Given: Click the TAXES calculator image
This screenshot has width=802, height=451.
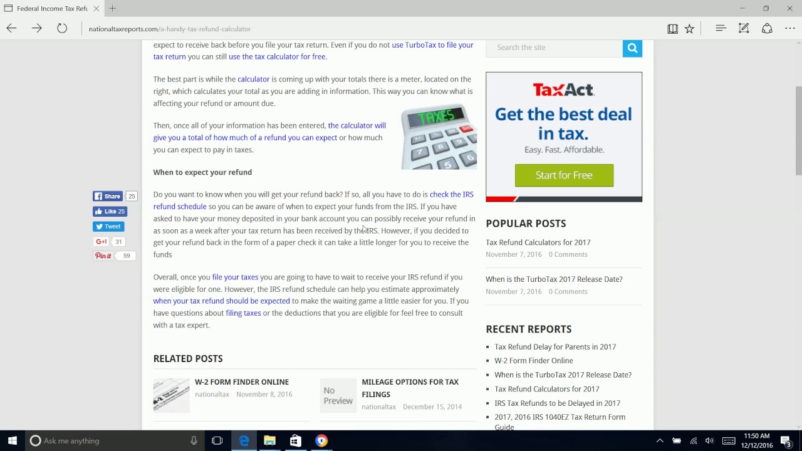Looking at the screenshot, I should (439, 137).
